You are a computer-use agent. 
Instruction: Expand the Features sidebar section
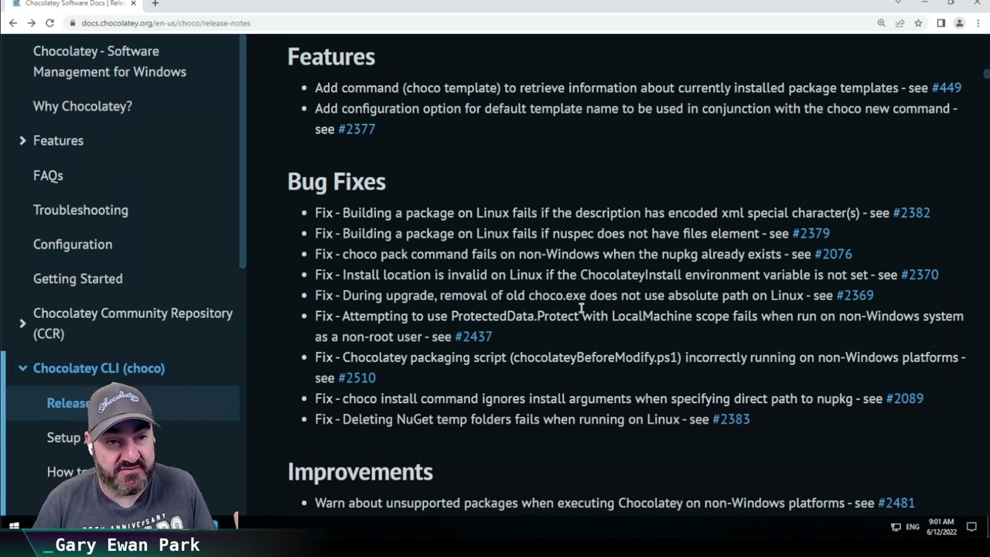[22, 141]
